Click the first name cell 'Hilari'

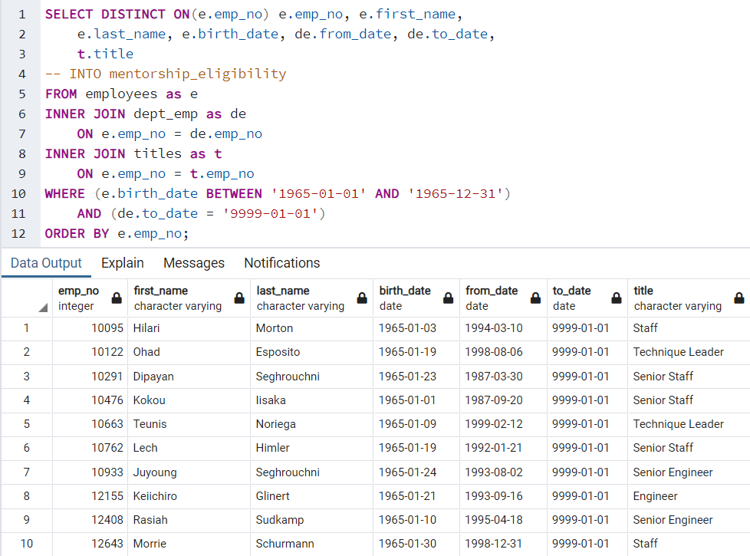tap(189, 328)
